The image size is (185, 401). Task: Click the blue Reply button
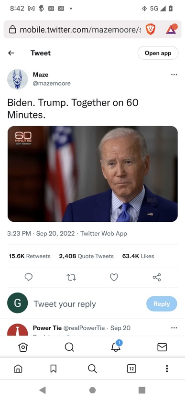(x=162, y=304)
